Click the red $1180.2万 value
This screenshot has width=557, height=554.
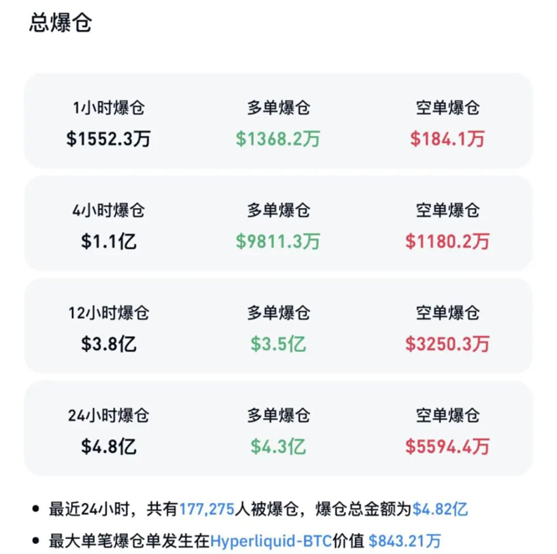pyautogui.click(x=448, y=241)
